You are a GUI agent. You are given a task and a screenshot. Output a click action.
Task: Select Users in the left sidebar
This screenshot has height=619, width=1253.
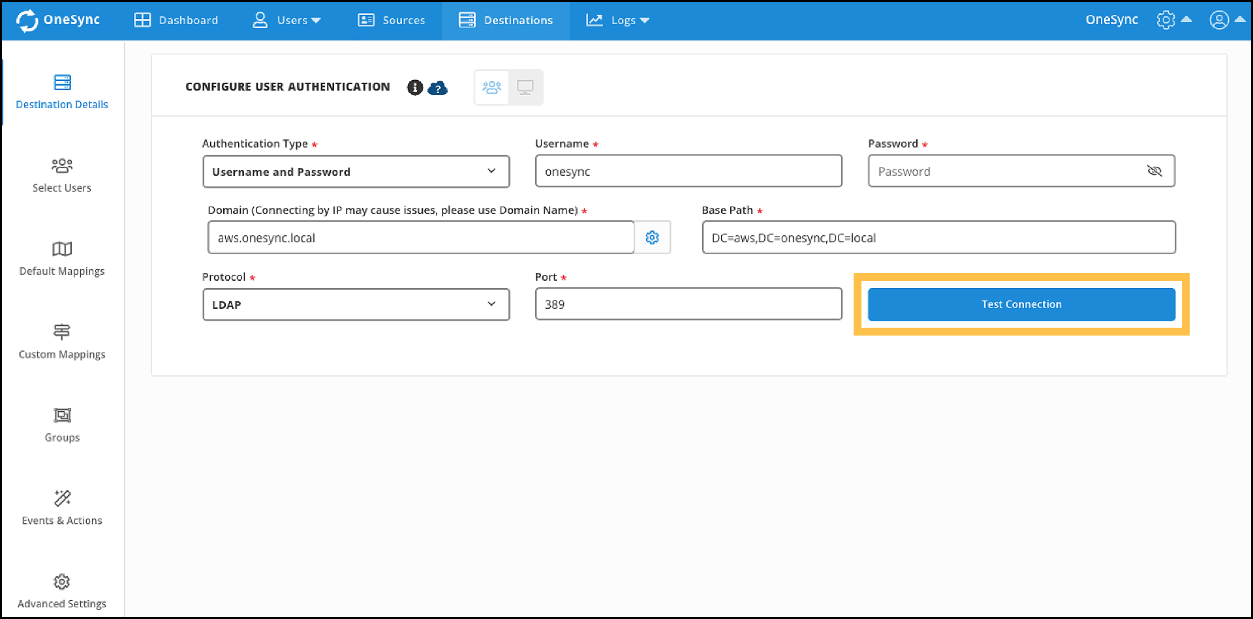[x=62, y=175]
